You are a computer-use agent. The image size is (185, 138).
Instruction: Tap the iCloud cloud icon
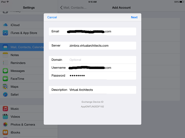(5, 25)
